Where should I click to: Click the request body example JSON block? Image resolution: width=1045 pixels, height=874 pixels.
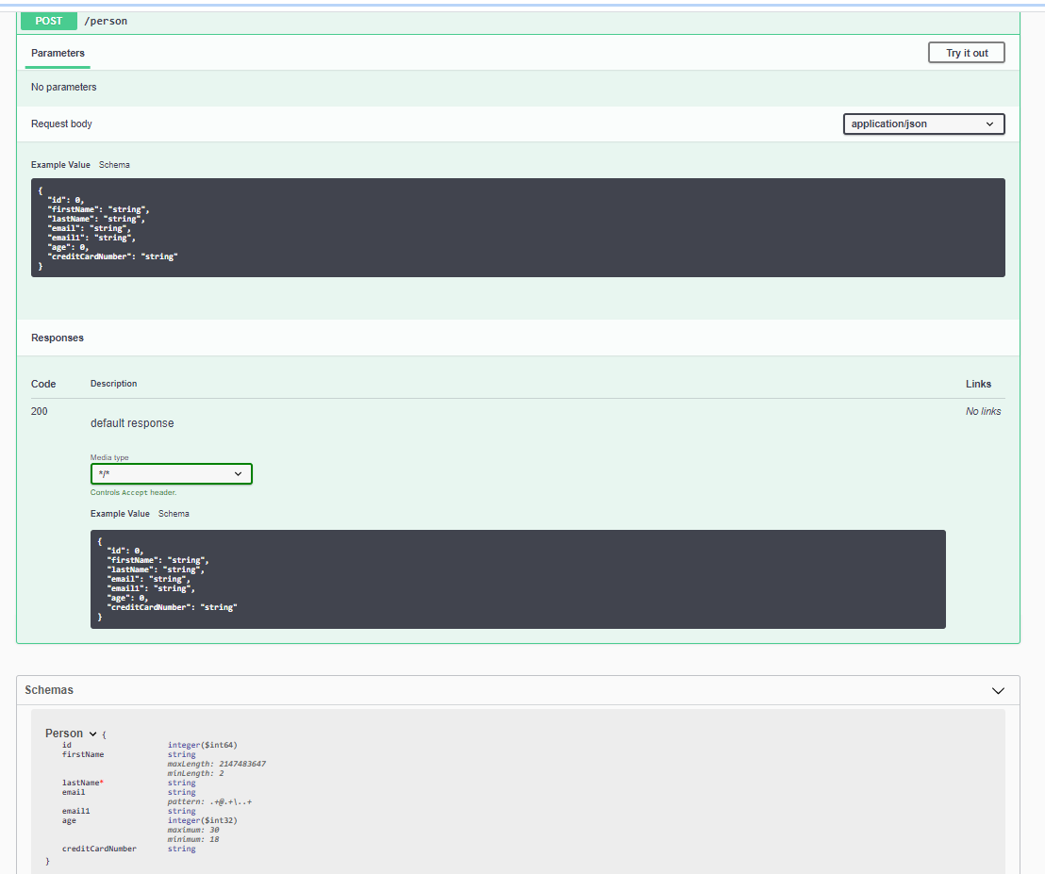click(x=517, y=227)
